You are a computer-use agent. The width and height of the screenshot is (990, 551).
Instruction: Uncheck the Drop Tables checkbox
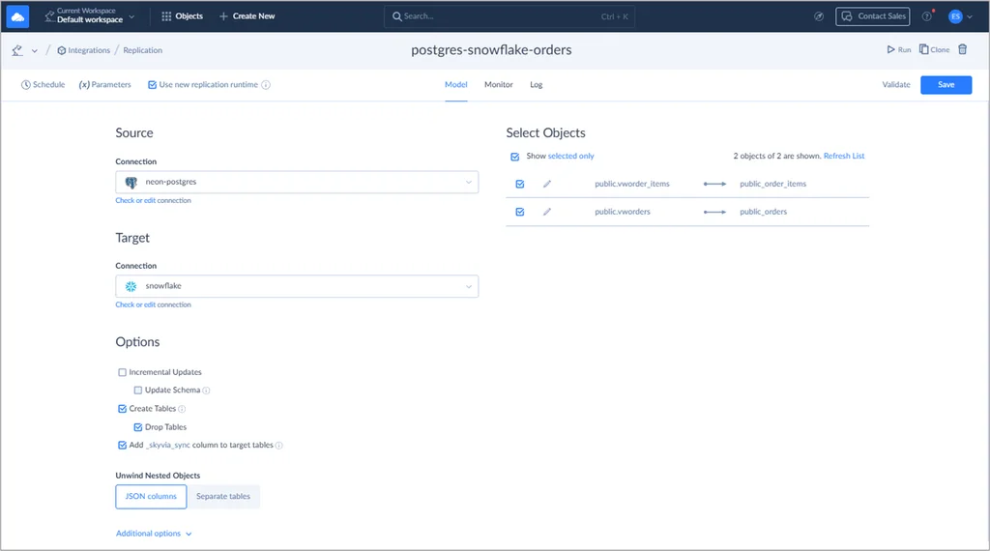pyautogui.click(x=137, y=427)
